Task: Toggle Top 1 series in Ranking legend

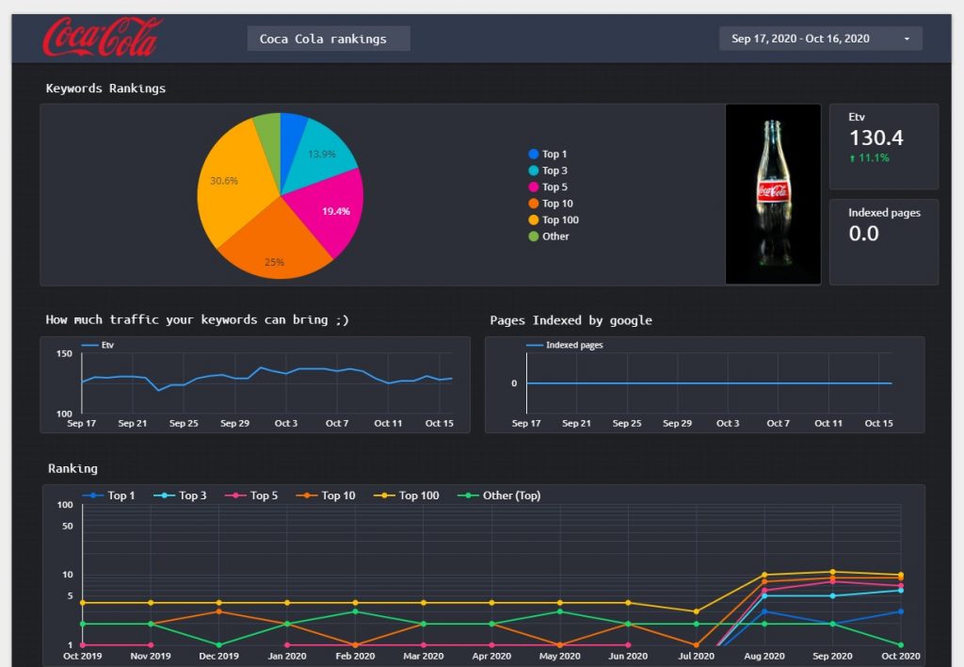Action: pyautogui.click(x=109, y=496)
